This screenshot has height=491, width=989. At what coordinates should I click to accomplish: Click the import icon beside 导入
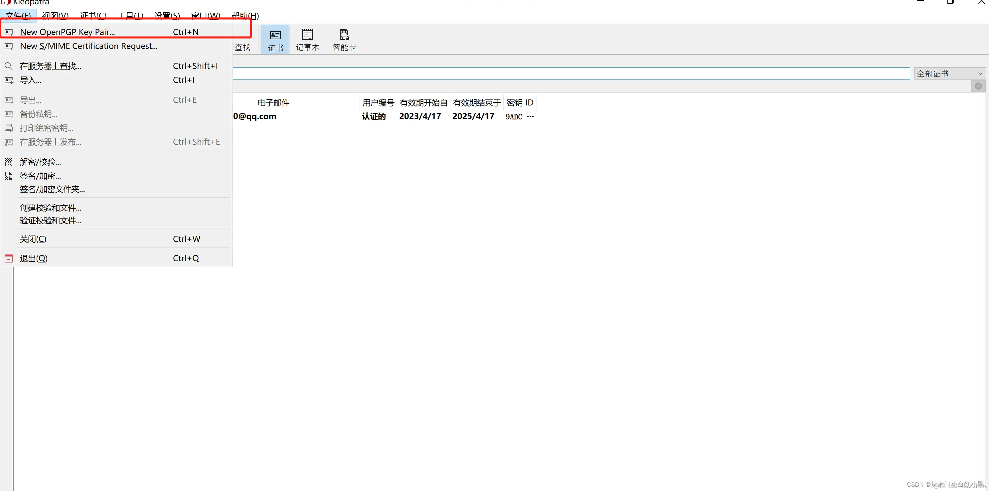click(8, 80)
